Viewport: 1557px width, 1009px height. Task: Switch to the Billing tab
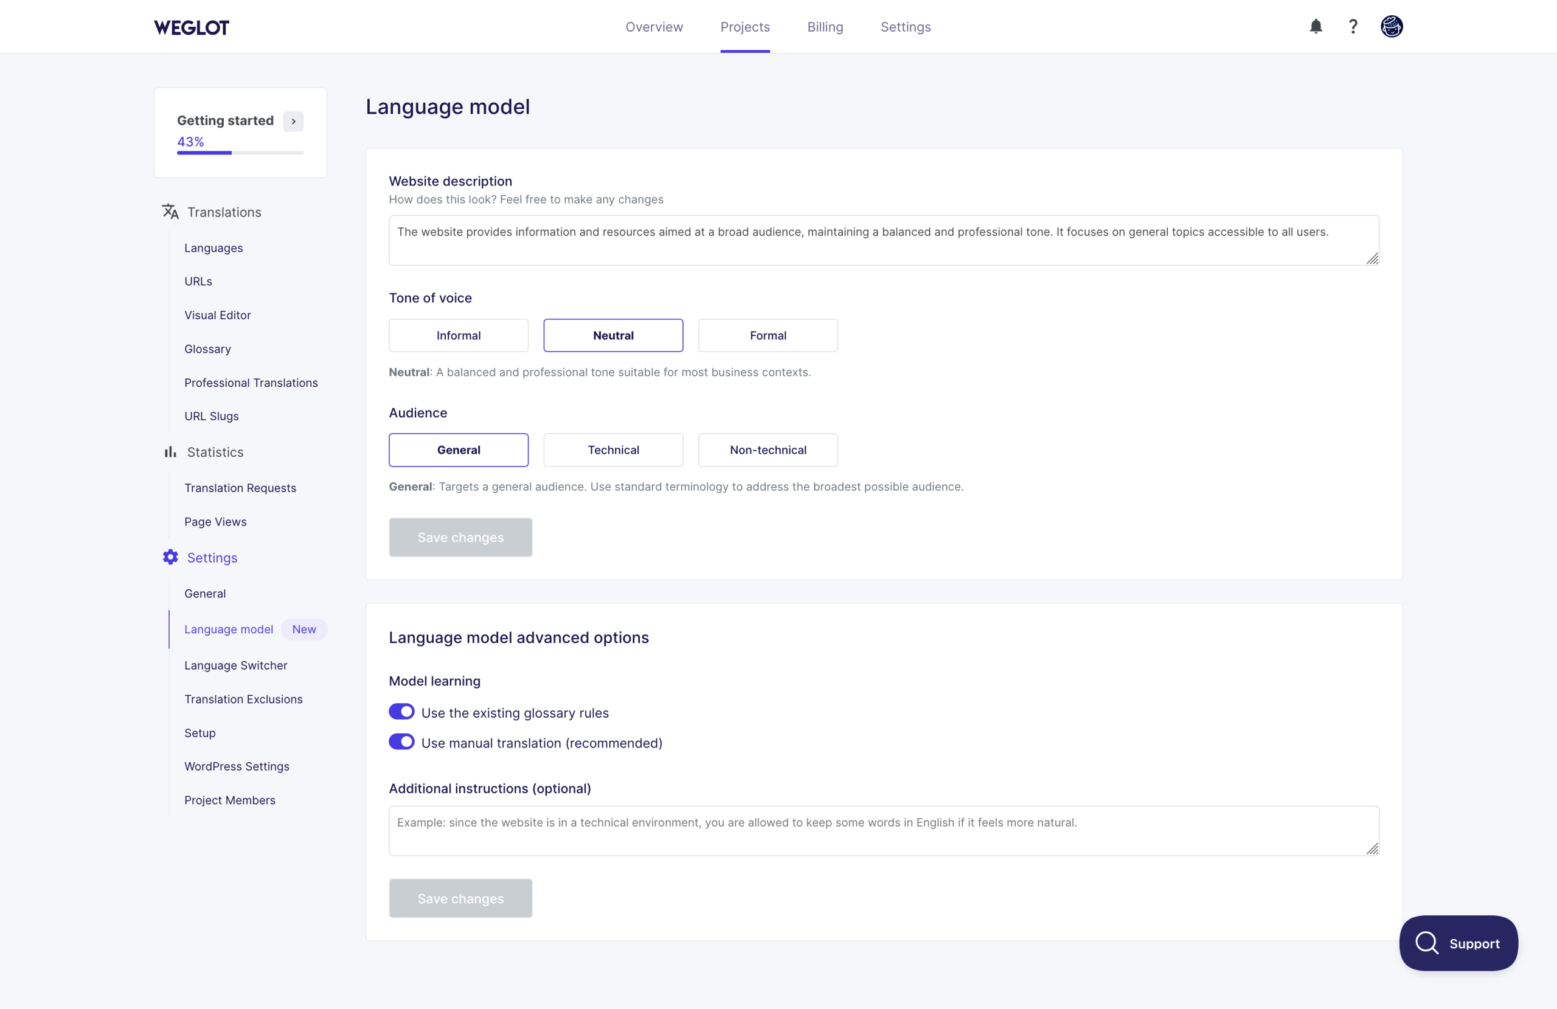(x=825, y=27)
